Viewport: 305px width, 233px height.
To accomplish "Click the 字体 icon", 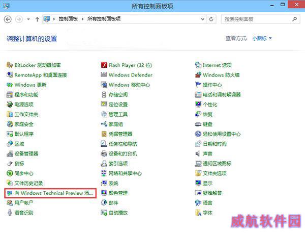I will click(x=198, y=213).
